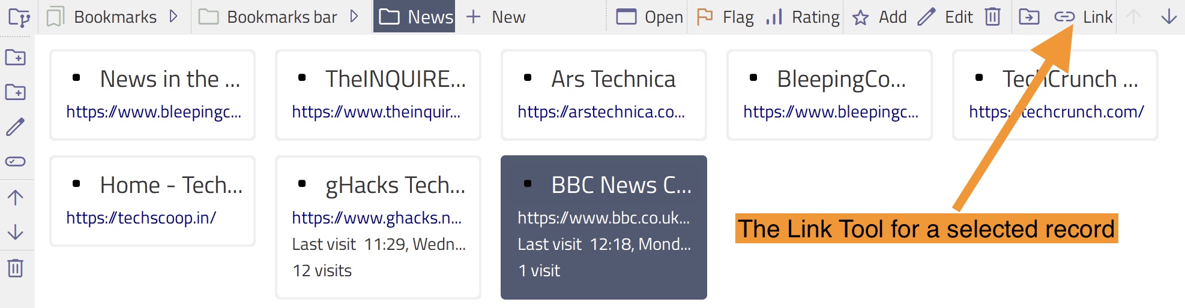
Task: Click the 1 visit text
Action: click(x=539, y=271)
